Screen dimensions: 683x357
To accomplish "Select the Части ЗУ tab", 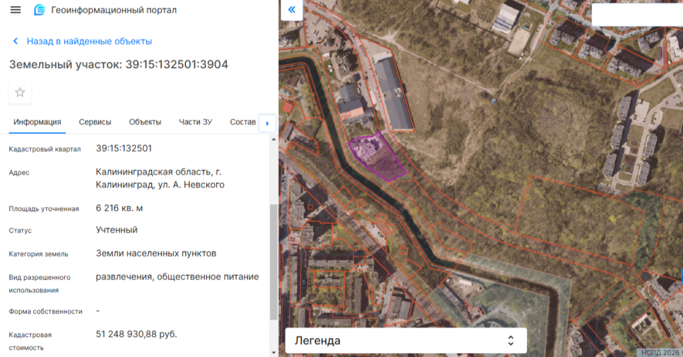I will pyautogui.click(x=195, y=122).
